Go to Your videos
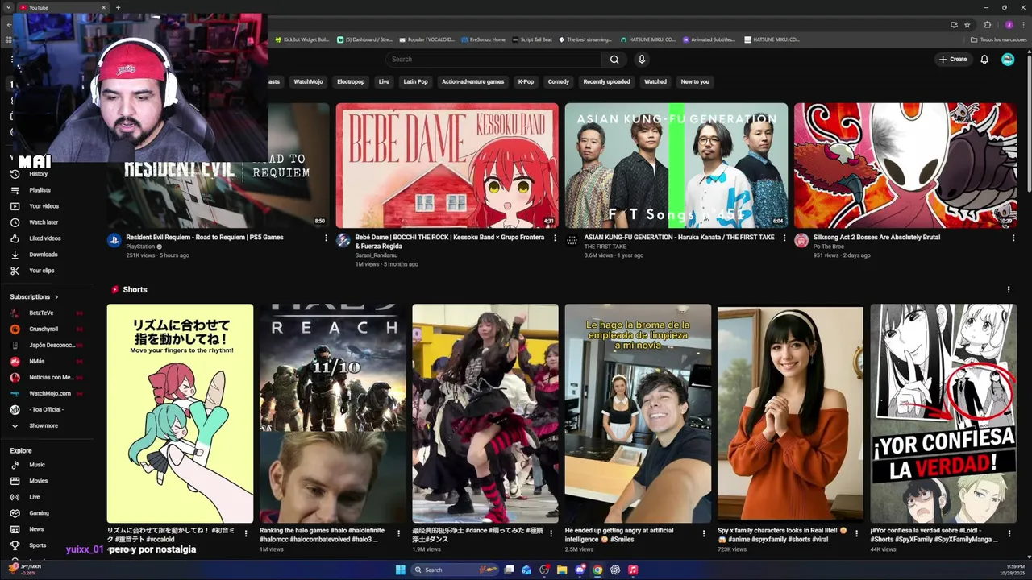 44,206
